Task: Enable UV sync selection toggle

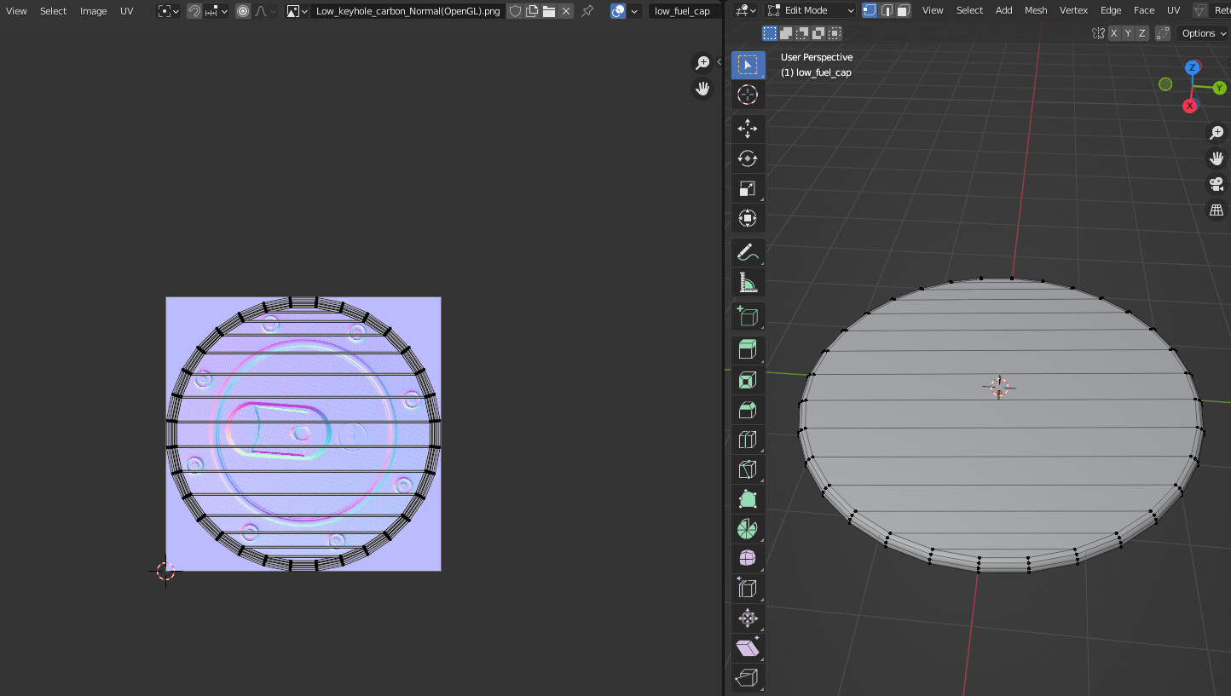Action: [x=618, y=11]
